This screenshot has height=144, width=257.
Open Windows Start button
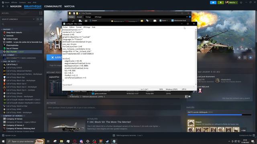pyautogui.click(x=3, y=141)
